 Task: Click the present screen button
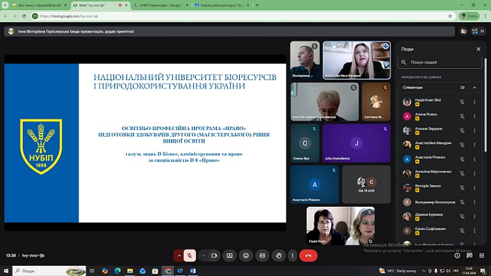pos(229,256)
